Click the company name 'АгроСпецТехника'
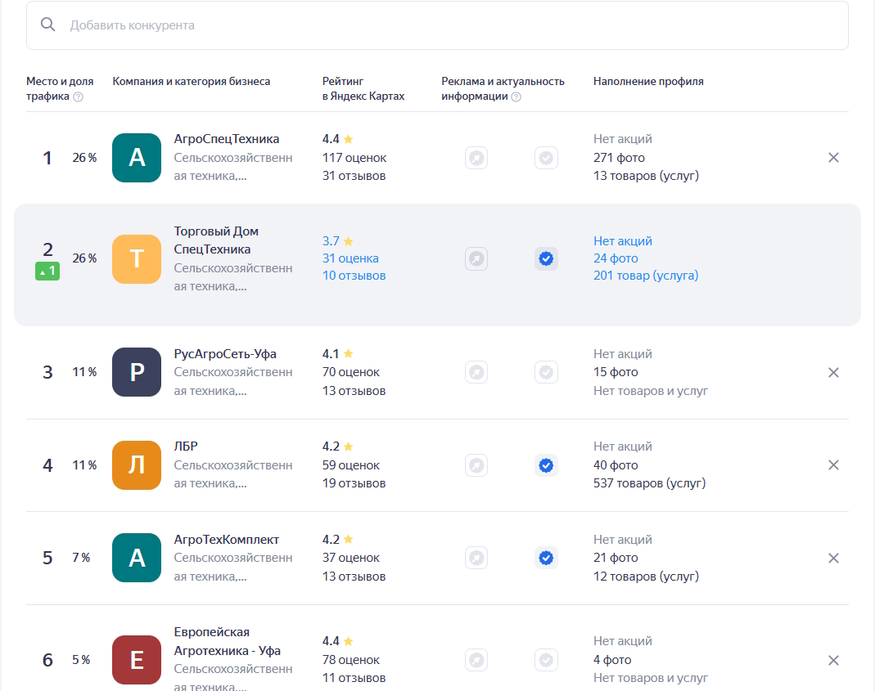Image resolution: width=875 pixels, height=691 pixels. pyautogui.click(x=227, y=139)
